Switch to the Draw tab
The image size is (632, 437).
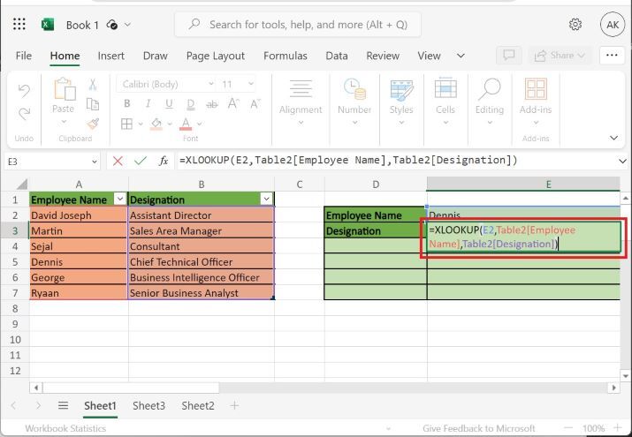(x=156, y=56)
